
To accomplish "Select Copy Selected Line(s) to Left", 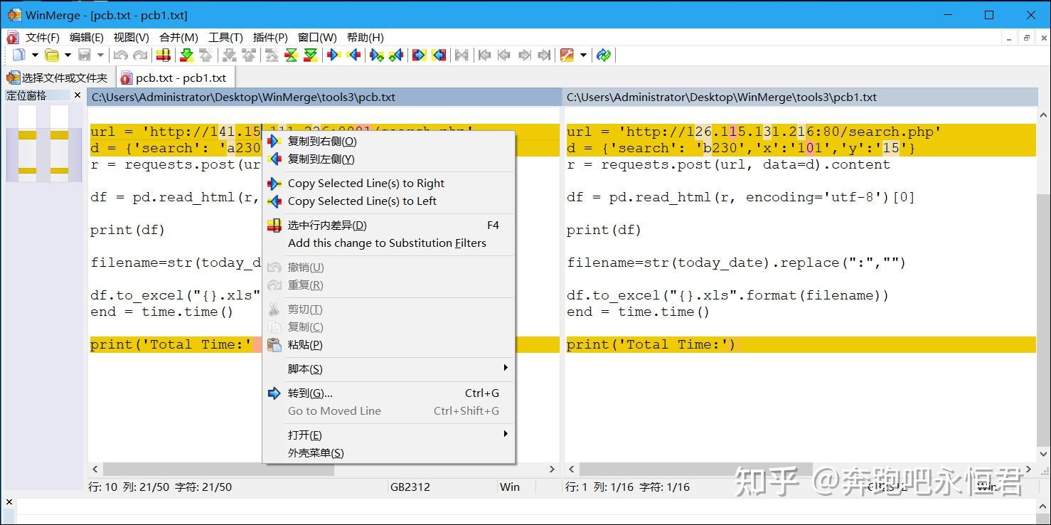I will 389,201.
